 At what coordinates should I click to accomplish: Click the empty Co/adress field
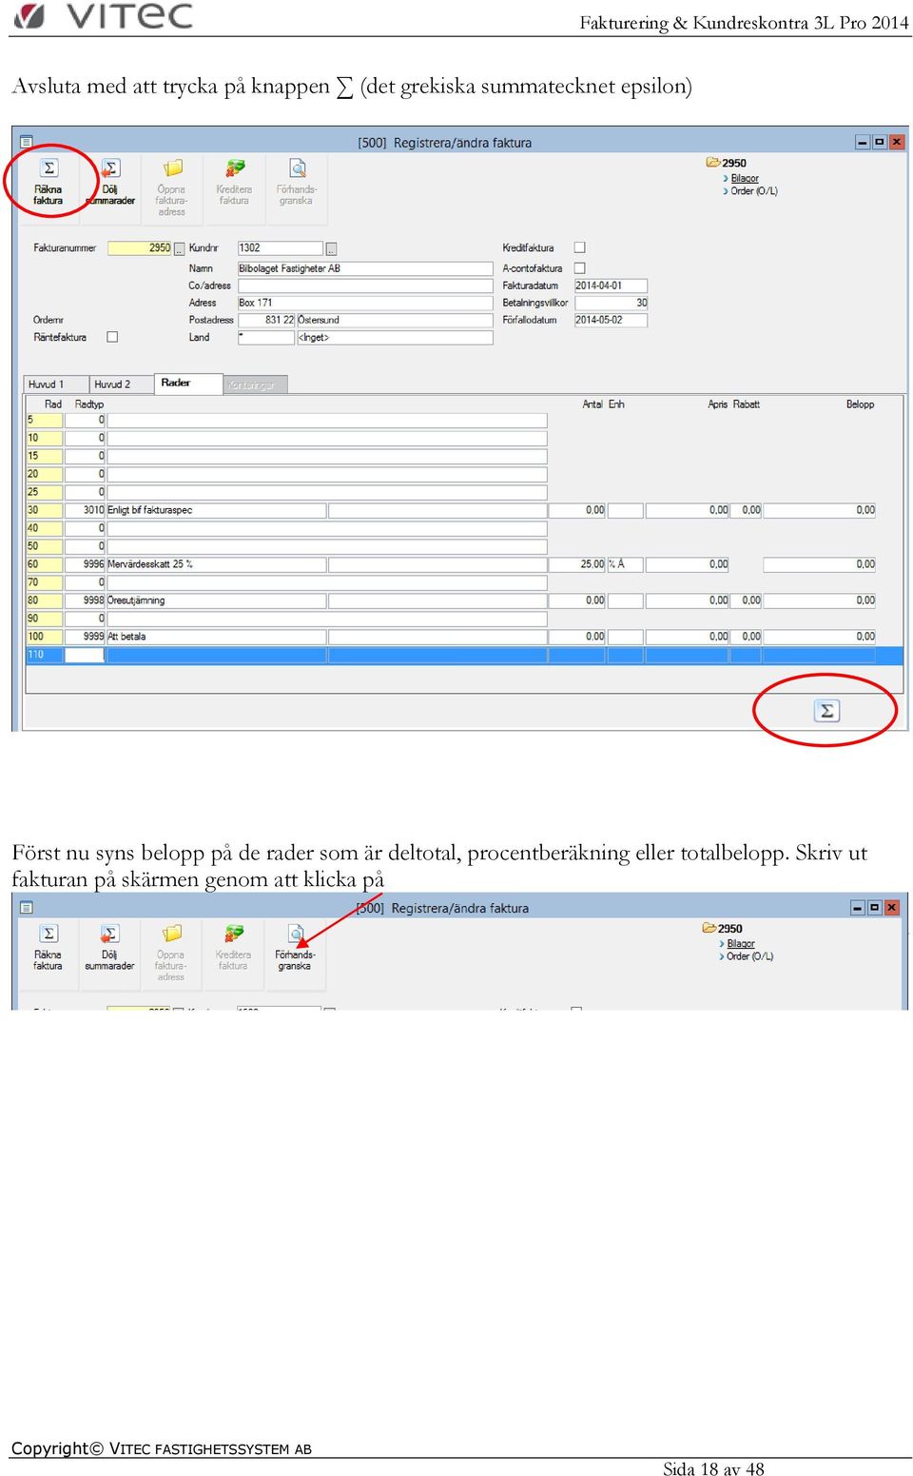coord(365,285)
